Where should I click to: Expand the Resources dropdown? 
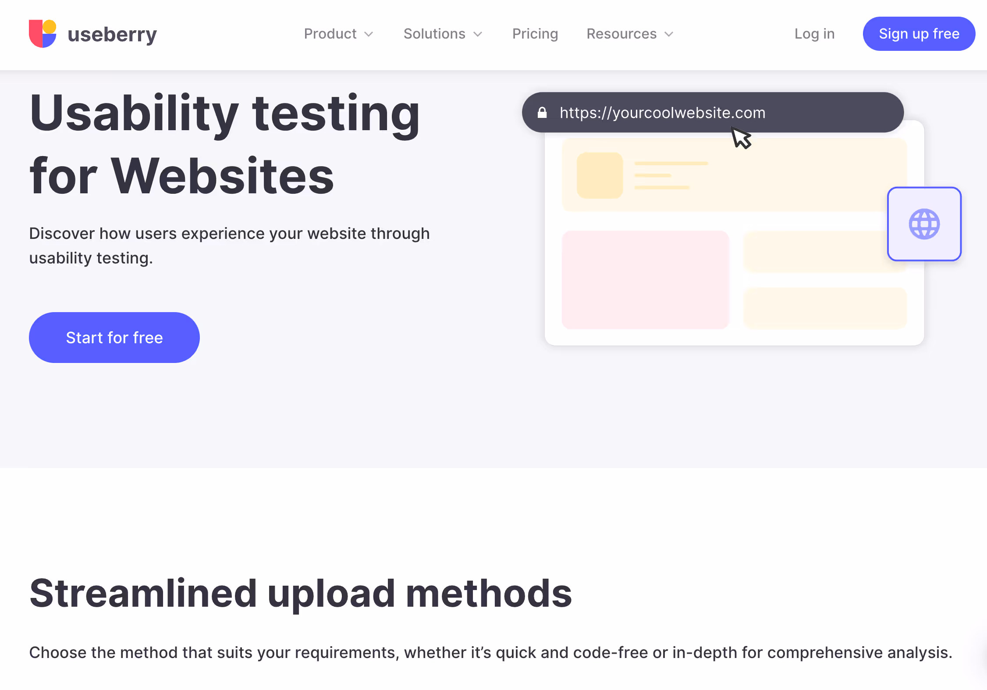point(629,34)
